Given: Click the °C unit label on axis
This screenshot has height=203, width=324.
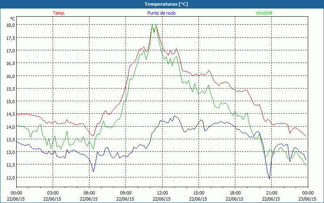Looking at the screenshot, I should [x=13, y=19].
